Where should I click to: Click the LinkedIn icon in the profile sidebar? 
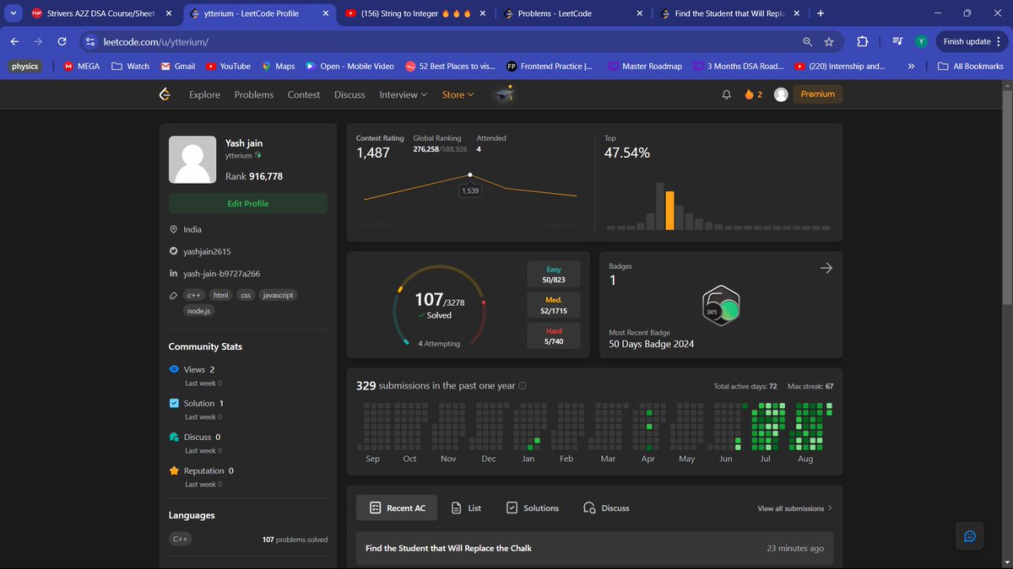pos(173,273)
